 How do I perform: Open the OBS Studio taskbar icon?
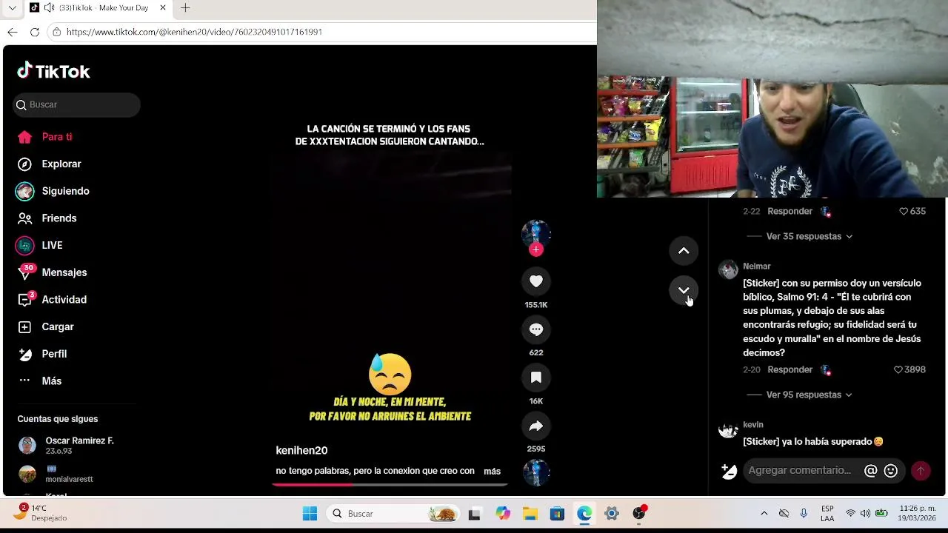click(x=639, y=513)
